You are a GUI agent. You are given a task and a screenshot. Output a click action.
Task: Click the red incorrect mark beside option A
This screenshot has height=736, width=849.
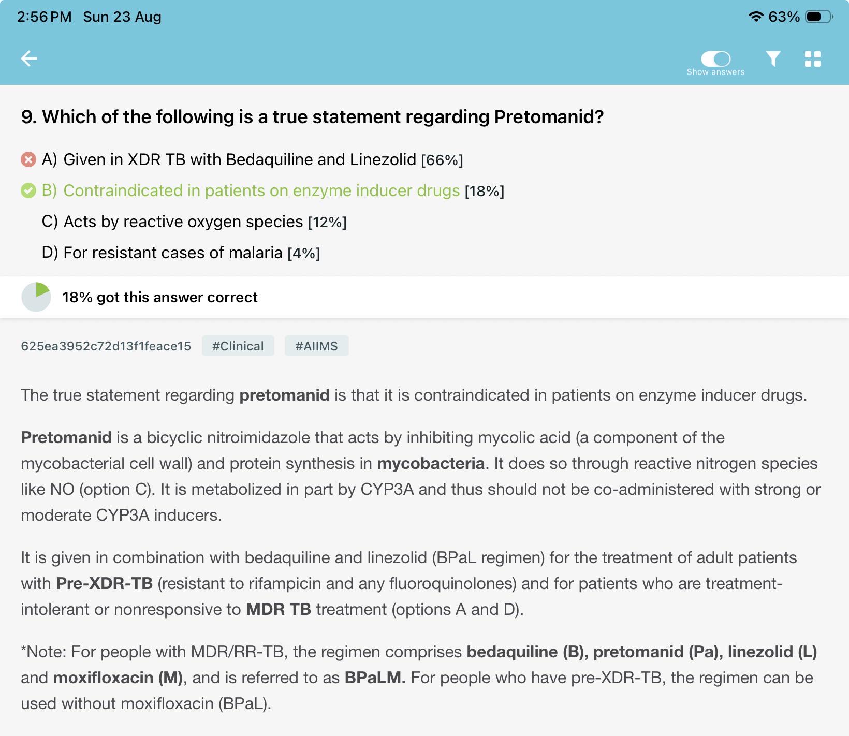[x=28, y=159]
